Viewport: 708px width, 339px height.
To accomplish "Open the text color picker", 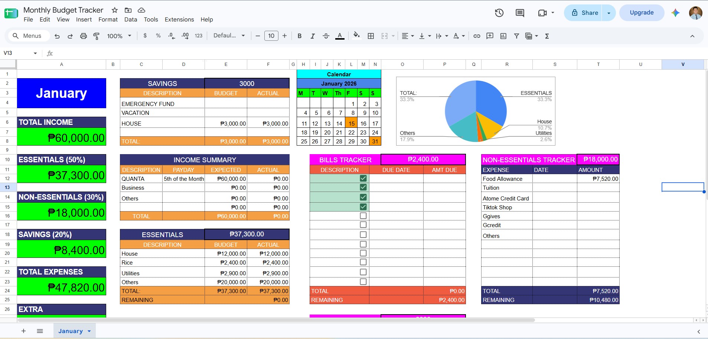I will point(340,36).
